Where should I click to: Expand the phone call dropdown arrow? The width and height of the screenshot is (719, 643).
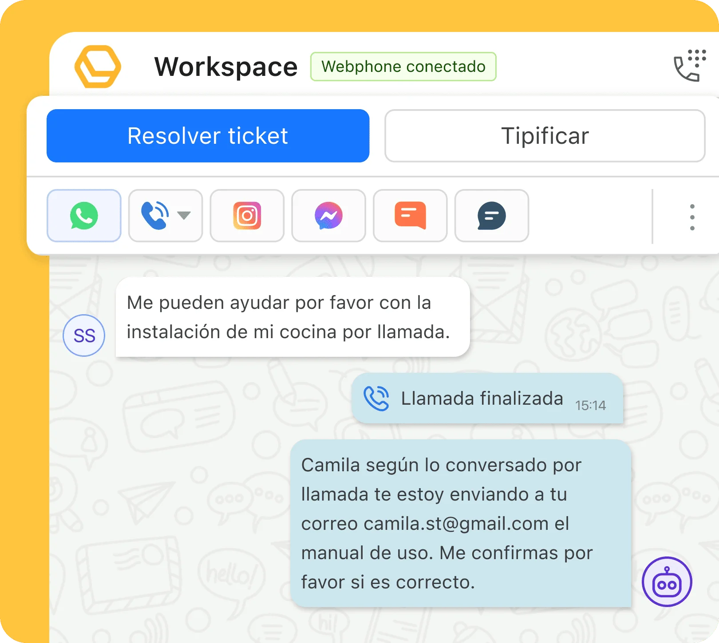(x=184, y=216)
